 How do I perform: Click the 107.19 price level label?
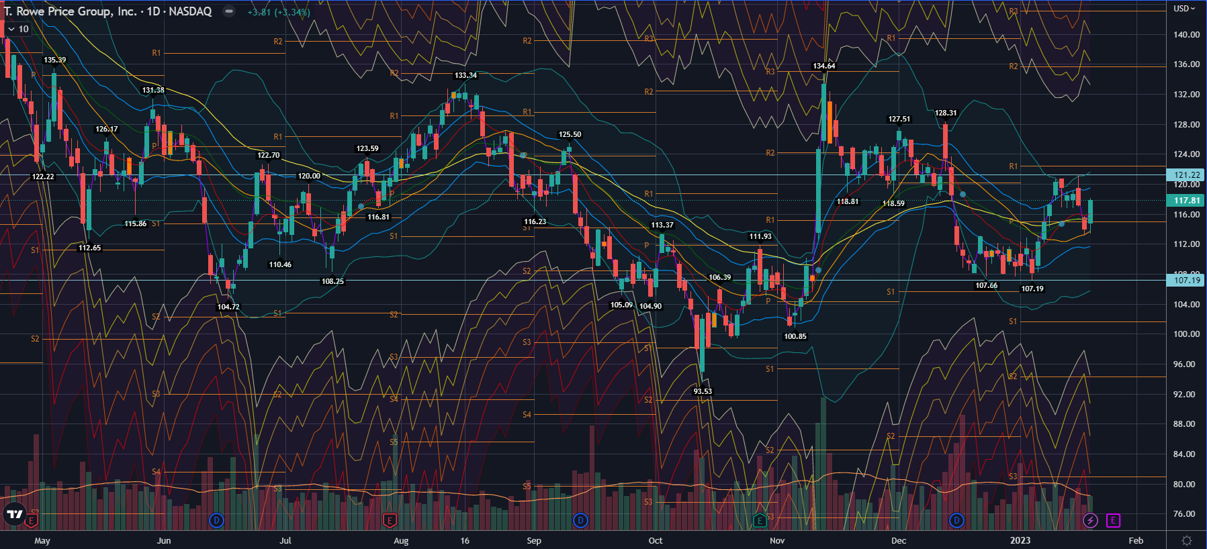1186,281
